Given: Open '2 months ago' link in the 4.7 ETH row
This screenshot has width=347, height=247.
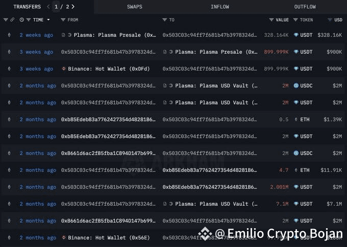Looking at the screenshot, I should [x=38, y=170].
